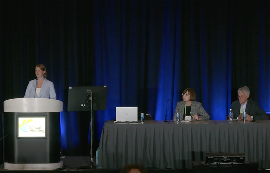This screenshot has width=270, height=173.
Task: Click the Dell logo on the monitor back
Action: pyautogui.click(x=89, y=90)
